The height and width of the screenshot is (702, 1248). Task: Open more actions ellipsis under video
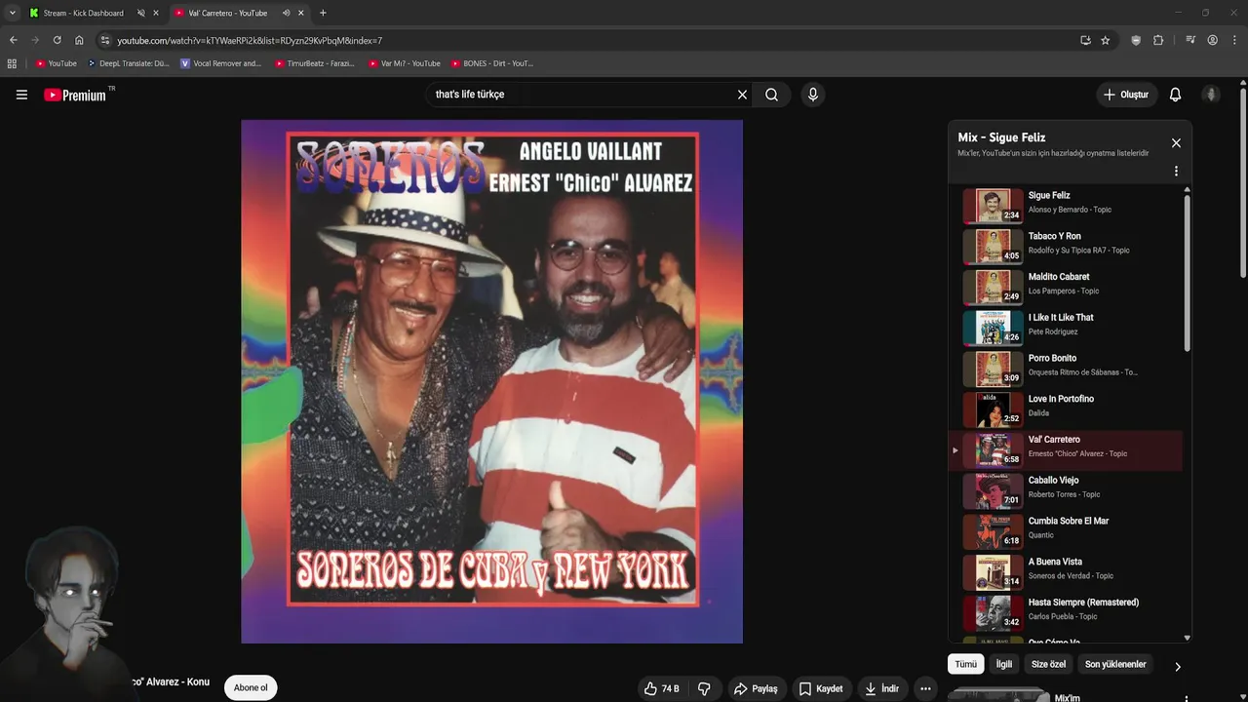point(925,688)
